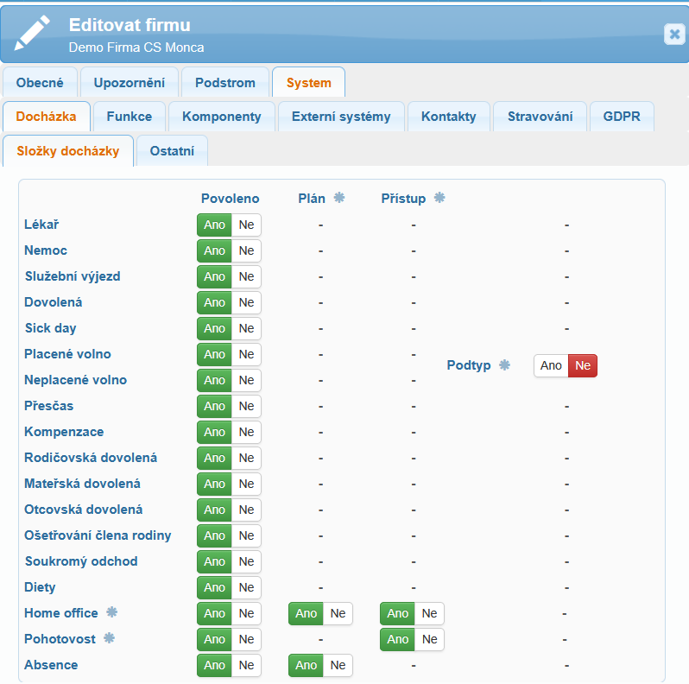Open the Upozornění tab

tap(129, 83)
